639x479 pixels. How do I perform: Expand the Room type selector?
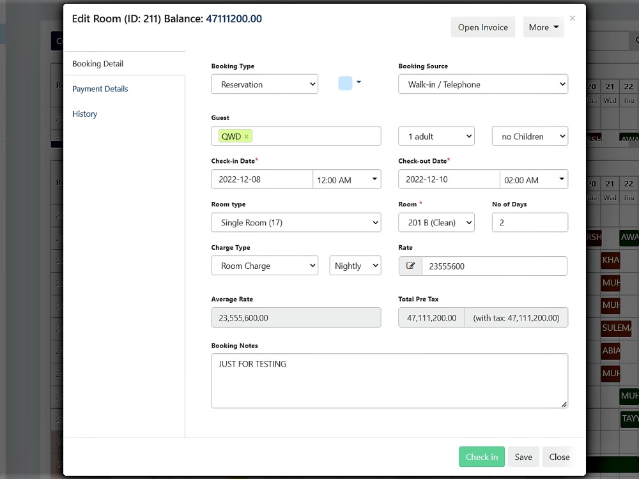[296, 222]
